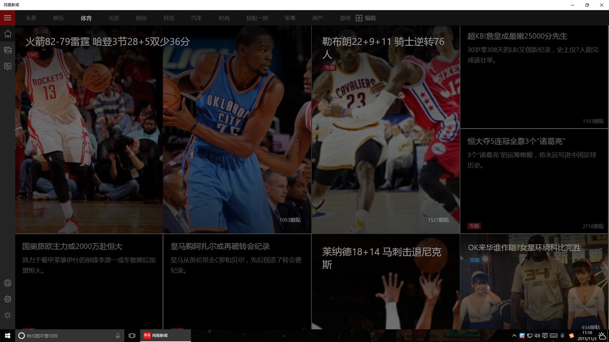Toggle night mode with the sun icon

coord(7,315)
